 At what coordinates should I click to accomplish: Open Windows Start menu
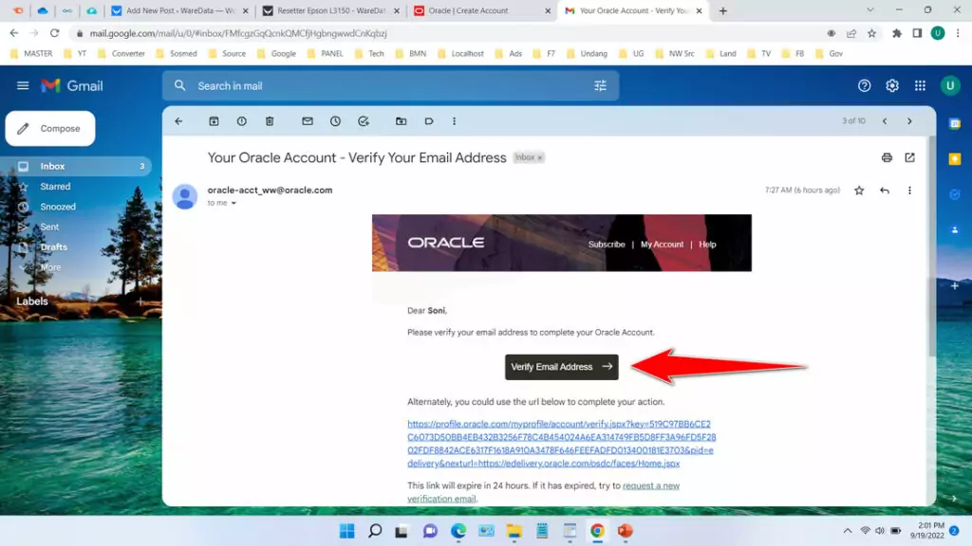click(347, 531)
